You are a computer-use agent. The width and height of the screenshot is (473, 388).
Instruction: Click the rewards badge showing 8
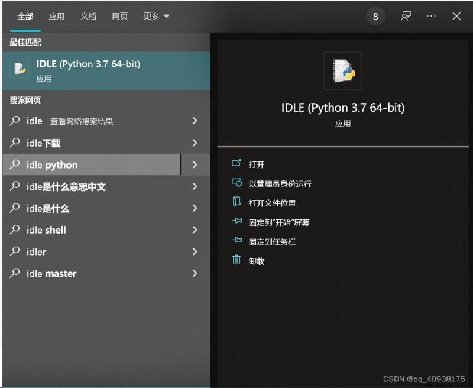[375, 17]
